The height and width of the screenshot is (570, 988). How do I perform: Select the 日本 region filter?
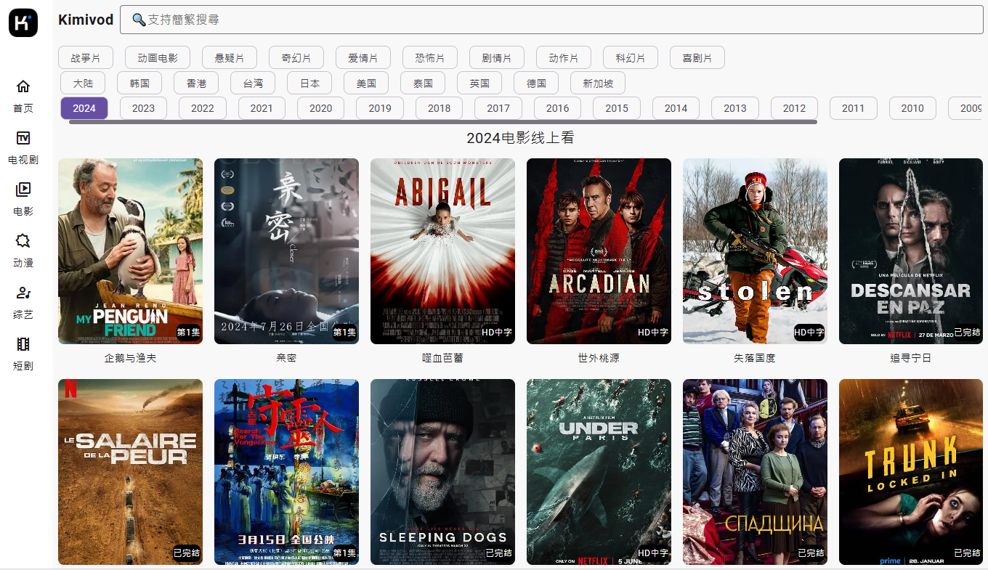pyautogui.click(x=309, y=83)
